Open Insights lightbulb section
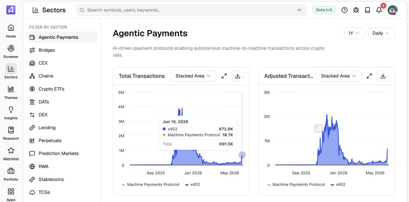The image size is (409, 202). [x=11, y=113]
